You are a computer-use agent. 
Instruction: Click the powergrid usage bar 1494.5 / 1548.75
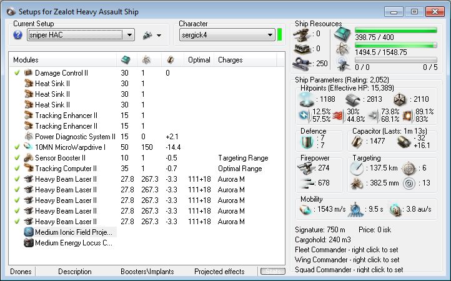pos(396,45)
